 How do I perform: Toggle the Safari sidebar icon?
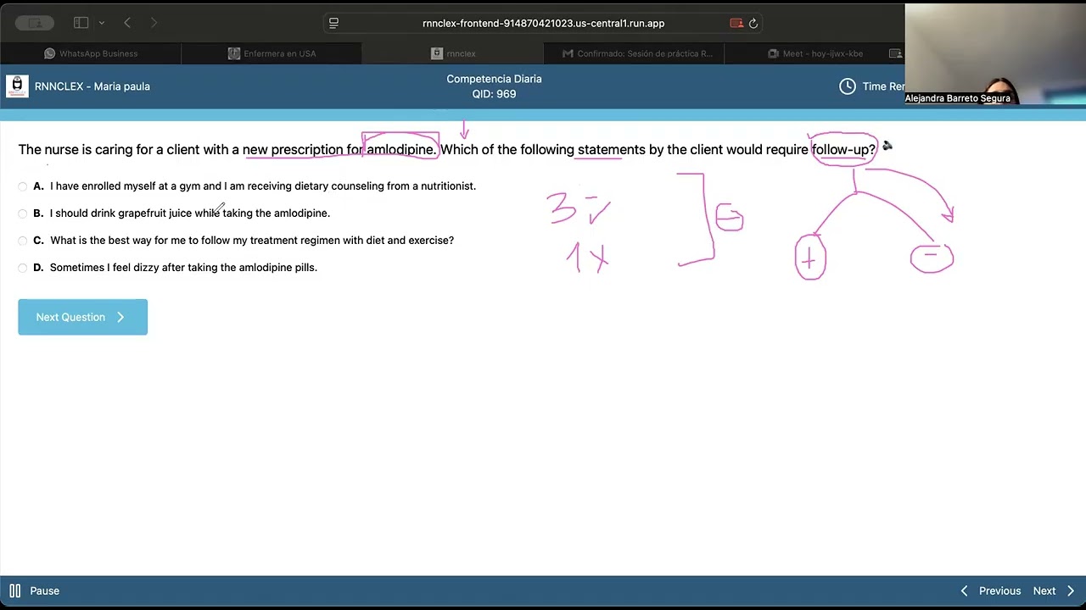(x=81, y=23)
